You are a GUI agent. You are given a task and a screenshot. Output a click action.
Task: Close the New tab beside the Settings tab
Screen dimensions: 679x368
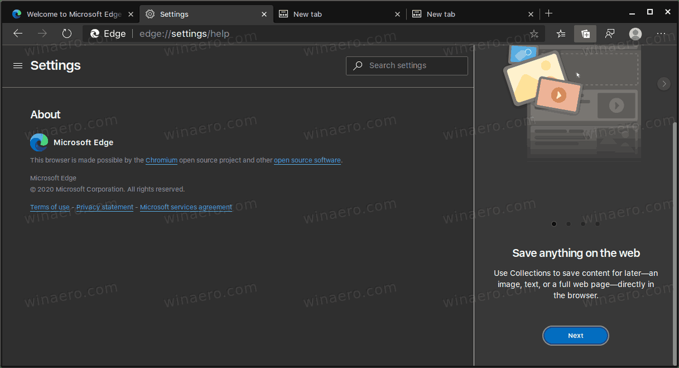click(x=397, y=14)
